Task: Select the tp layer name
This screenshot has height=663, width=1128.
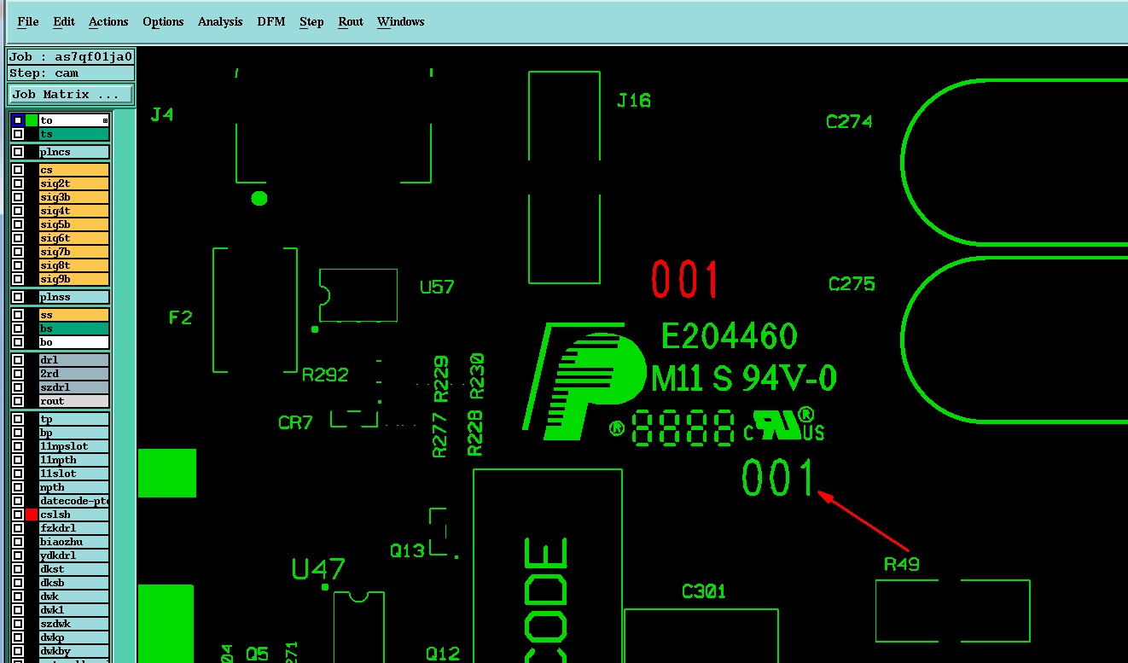Action: pyautogui.click(x=74, y=419)
